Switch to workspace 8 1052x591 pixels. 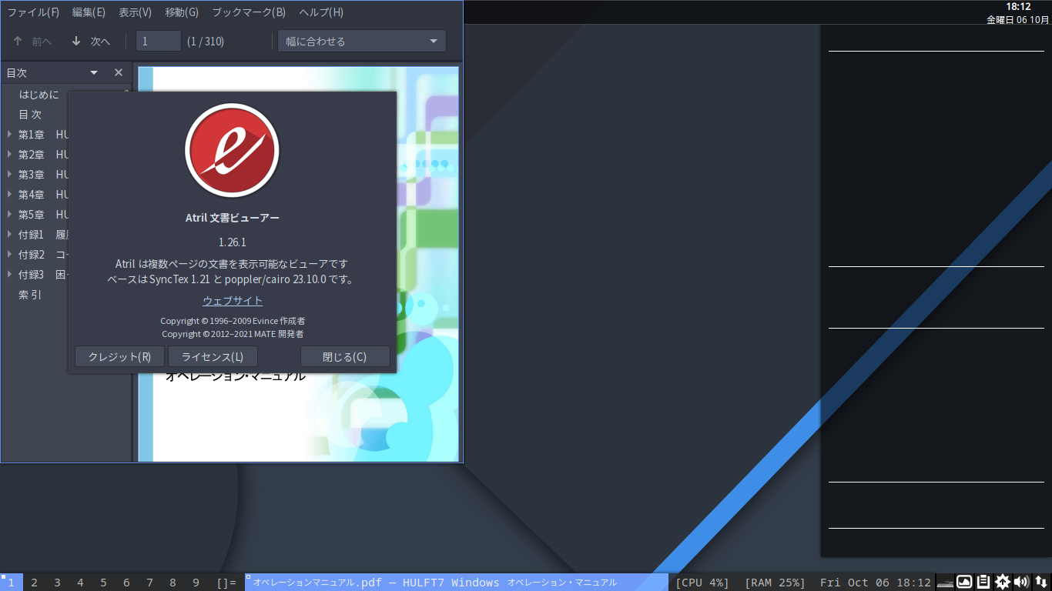point(173,583)
